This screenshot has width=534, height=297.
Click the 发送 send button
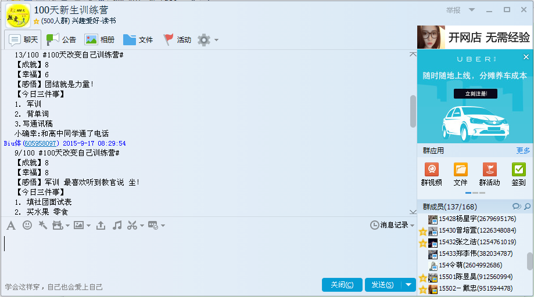click(382, 285)
